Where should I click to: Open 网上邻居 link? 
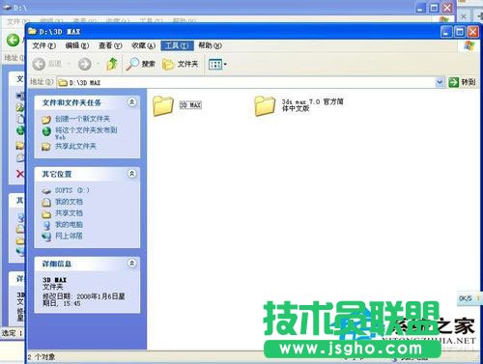coord(69,236)
